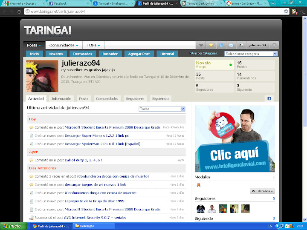This screenshot has height=230, width=307.
Task: Switch to Siguiendo profile tab
Action: click(x=160, y=98)
